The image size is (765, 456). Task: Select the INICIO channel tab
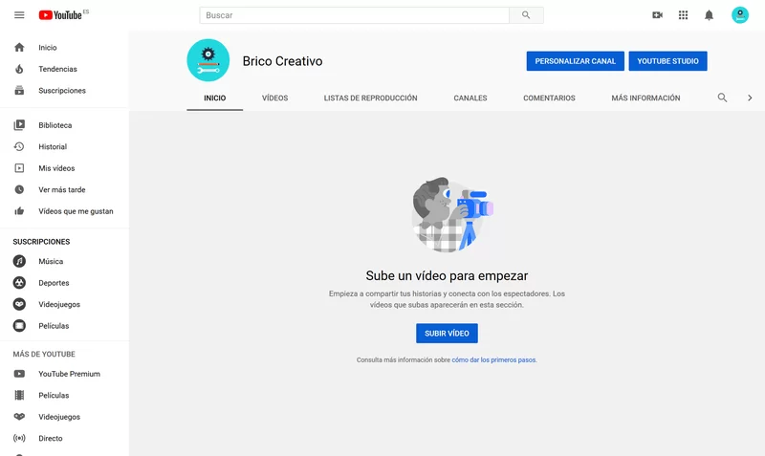(214, 98)
